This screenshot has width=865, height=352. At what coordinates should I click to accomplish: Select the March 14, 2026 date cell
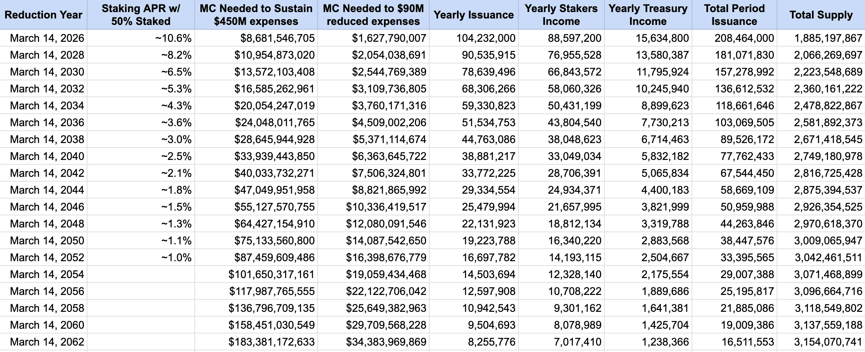47,38
